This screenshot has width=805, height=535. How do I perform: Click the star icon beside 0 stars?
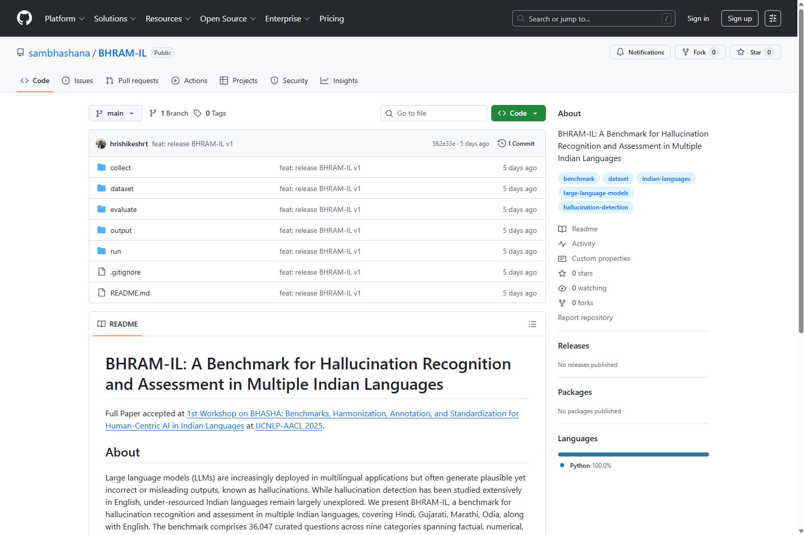click(x=562, y=274)
